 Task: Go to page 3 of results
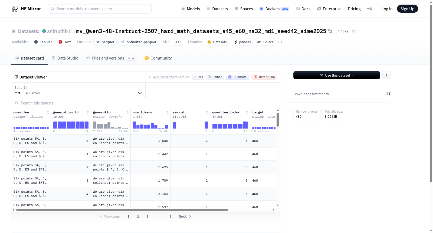147,216
